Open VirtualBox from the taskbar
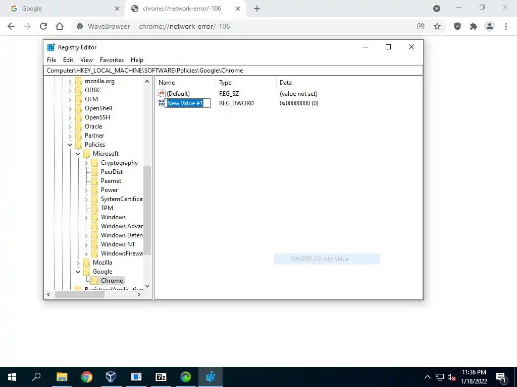 111,377
